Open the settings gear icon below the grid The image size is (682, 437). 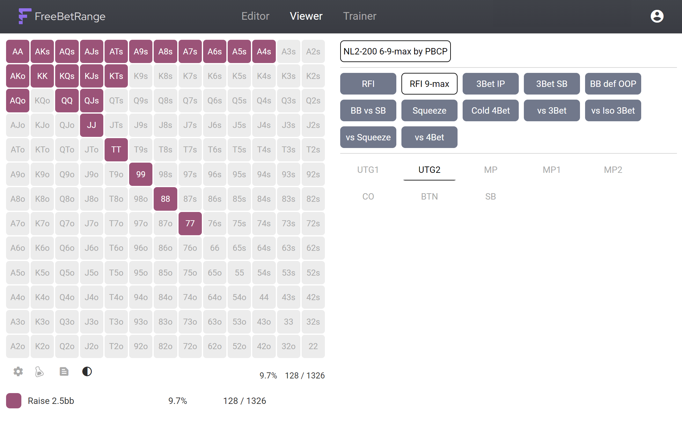coord(18,371)
